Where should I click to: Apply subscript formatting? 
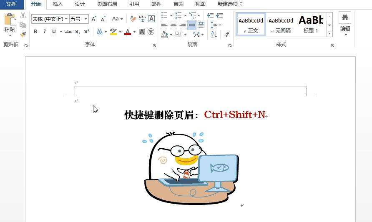(78, 32)
